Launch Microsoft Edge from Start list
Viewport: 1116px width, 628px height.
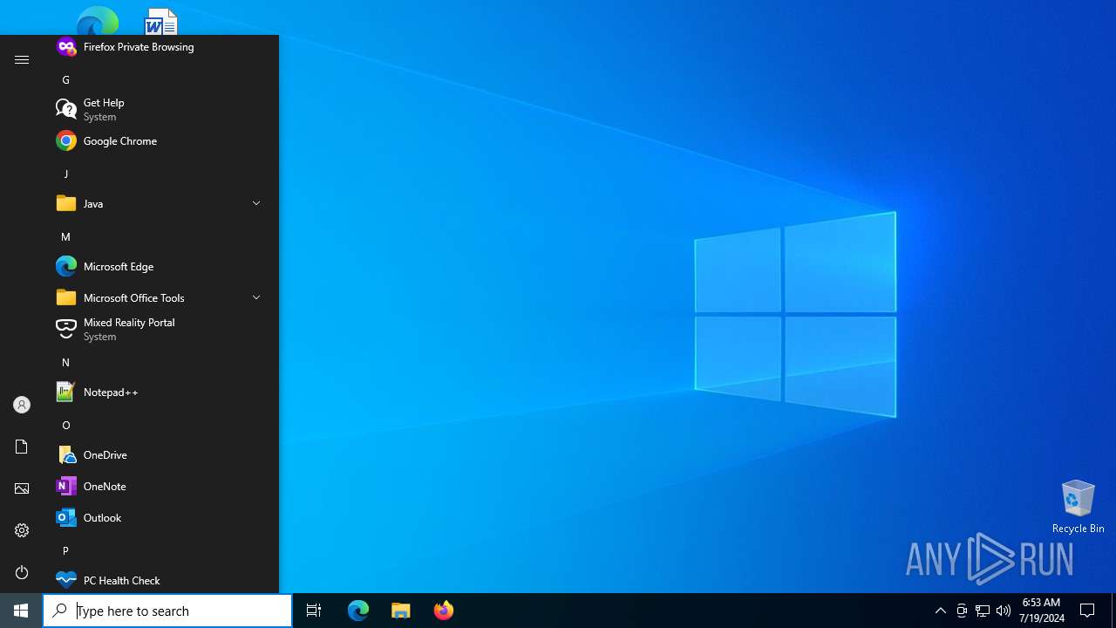tap(161, 266)
